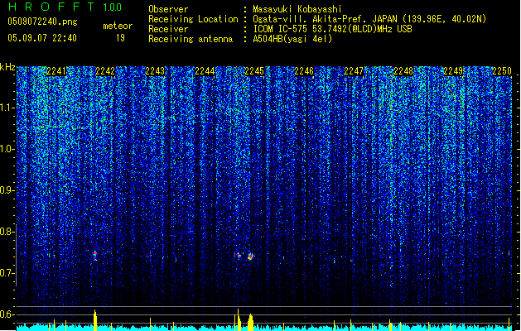Screen dimensions: 521x331
Task: Click the HROFFT program title text
Action: (x=51, y=7)
